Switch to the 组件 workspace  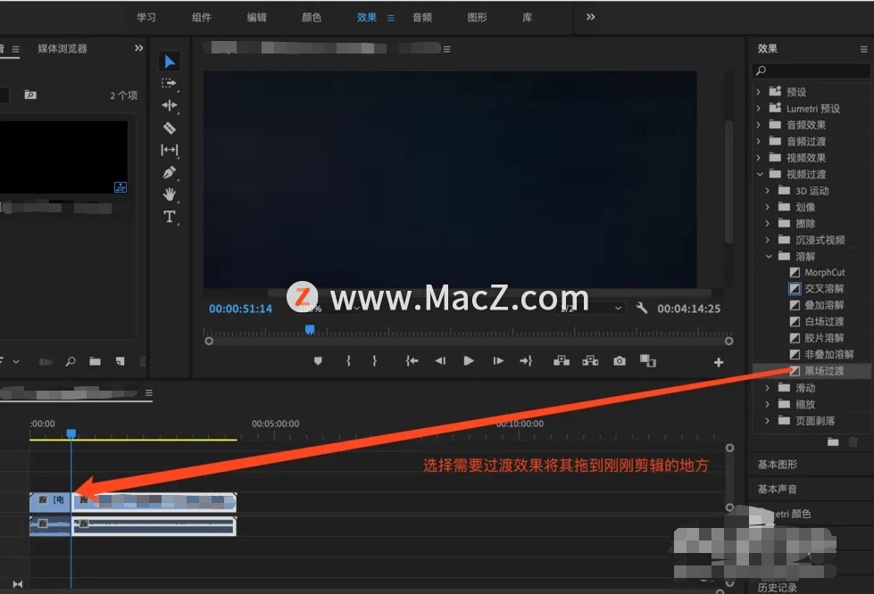pos(202,17)
